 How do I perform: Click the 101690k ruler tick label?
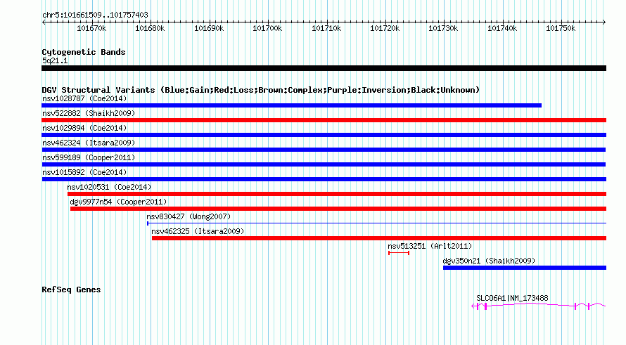tap(209, 28)
